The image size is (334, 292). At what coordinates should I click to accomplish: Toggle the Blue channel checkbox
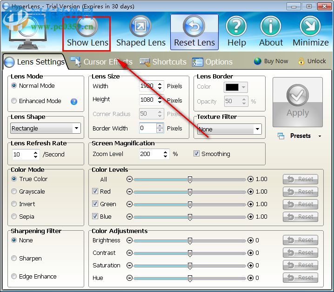pyautogui.click(x=95, y=216)
